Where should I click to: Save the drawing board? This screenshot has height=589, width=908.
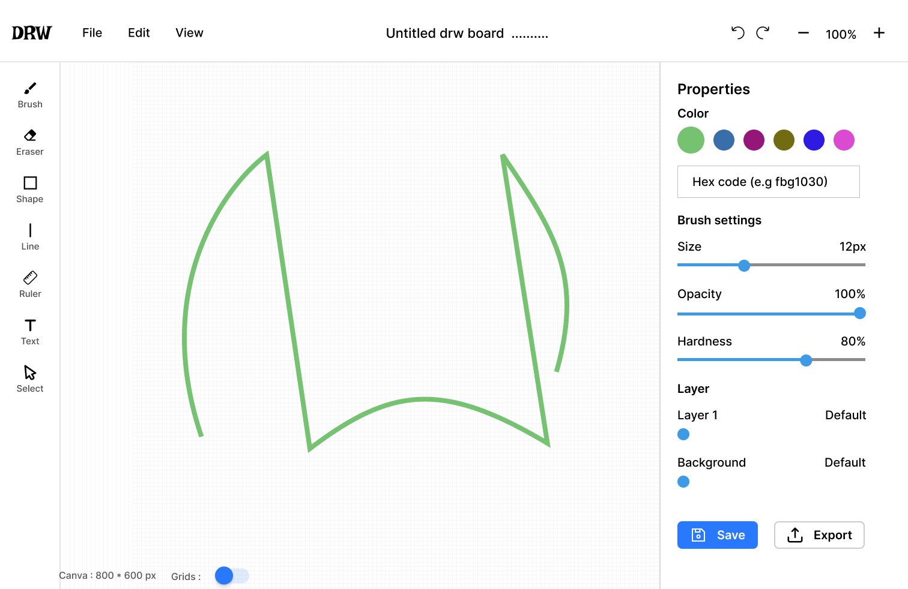pos(718,535)
